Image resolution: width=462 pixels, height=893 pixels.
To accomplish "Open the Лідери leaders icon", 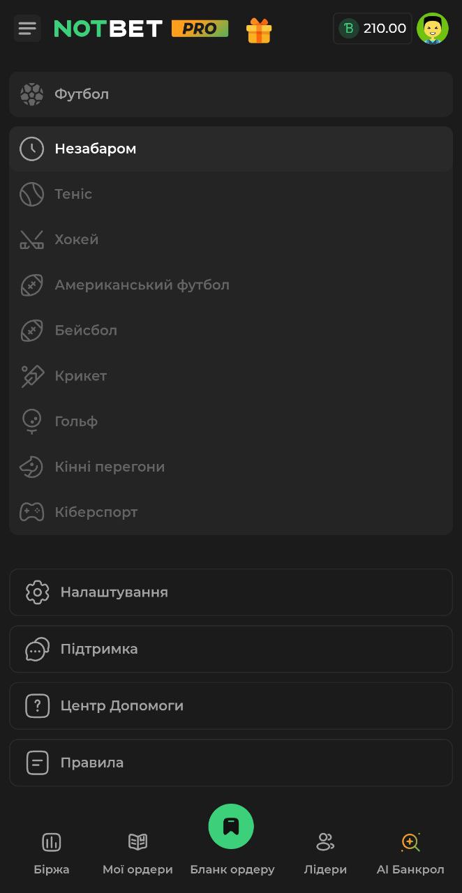I will point(325,842).
